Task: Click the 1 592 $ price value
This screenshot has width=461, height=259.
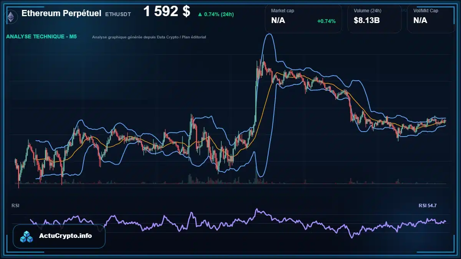Action: coord(167,12)
